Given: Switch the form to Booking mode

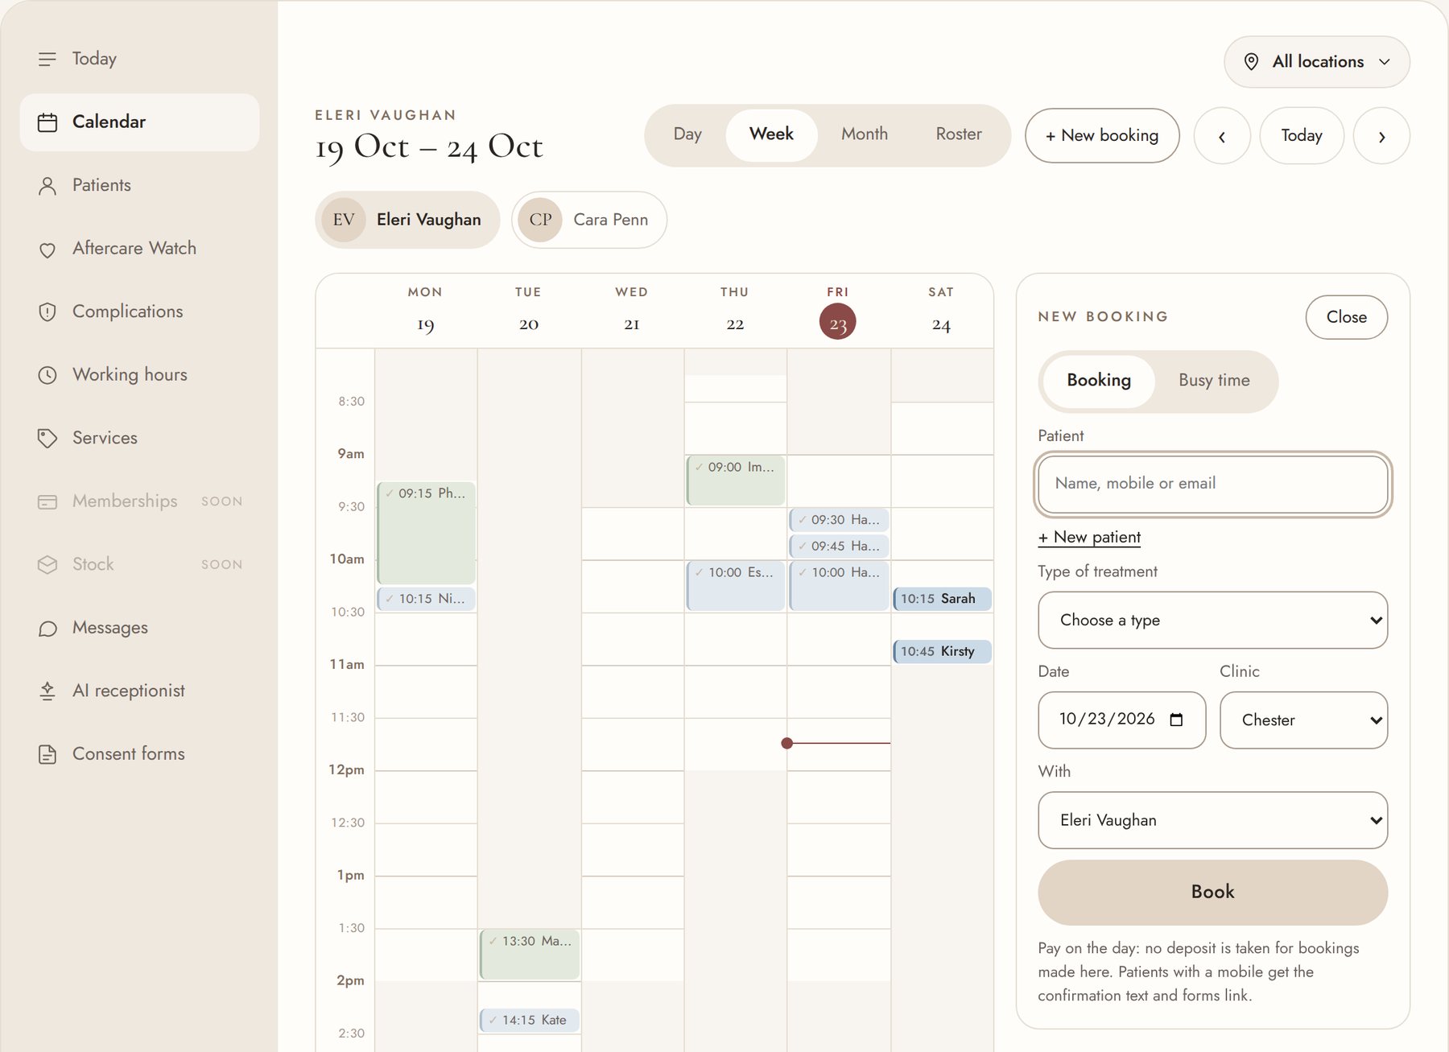Looking at the screenshot, I should (1099, 381).
